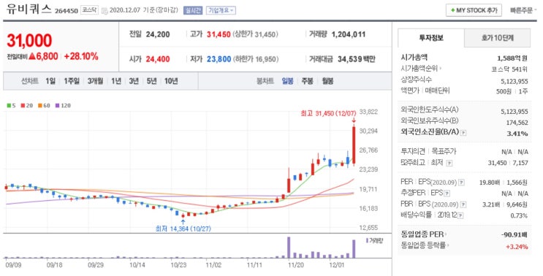Select the 1주일 line chart period
The height and width of the screenshot is (276, 543).
[72, 81]
